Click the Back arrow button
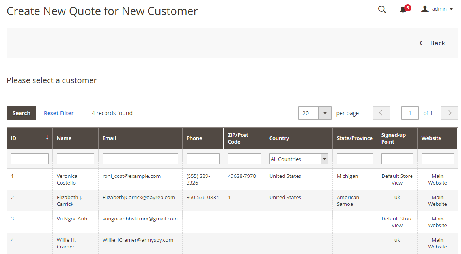461x254 pixels. (432, 43)
